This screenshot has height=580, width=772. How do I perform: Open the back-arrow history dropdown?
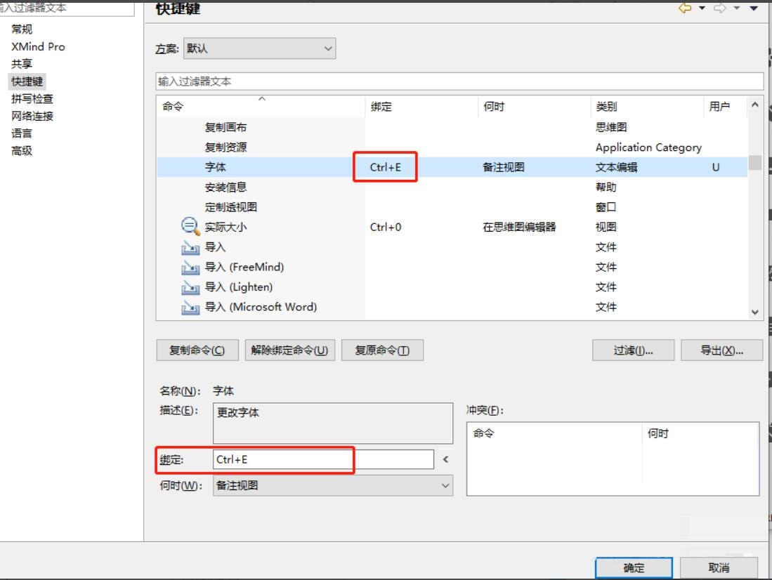pyautogui.click(x=702, y=8)
